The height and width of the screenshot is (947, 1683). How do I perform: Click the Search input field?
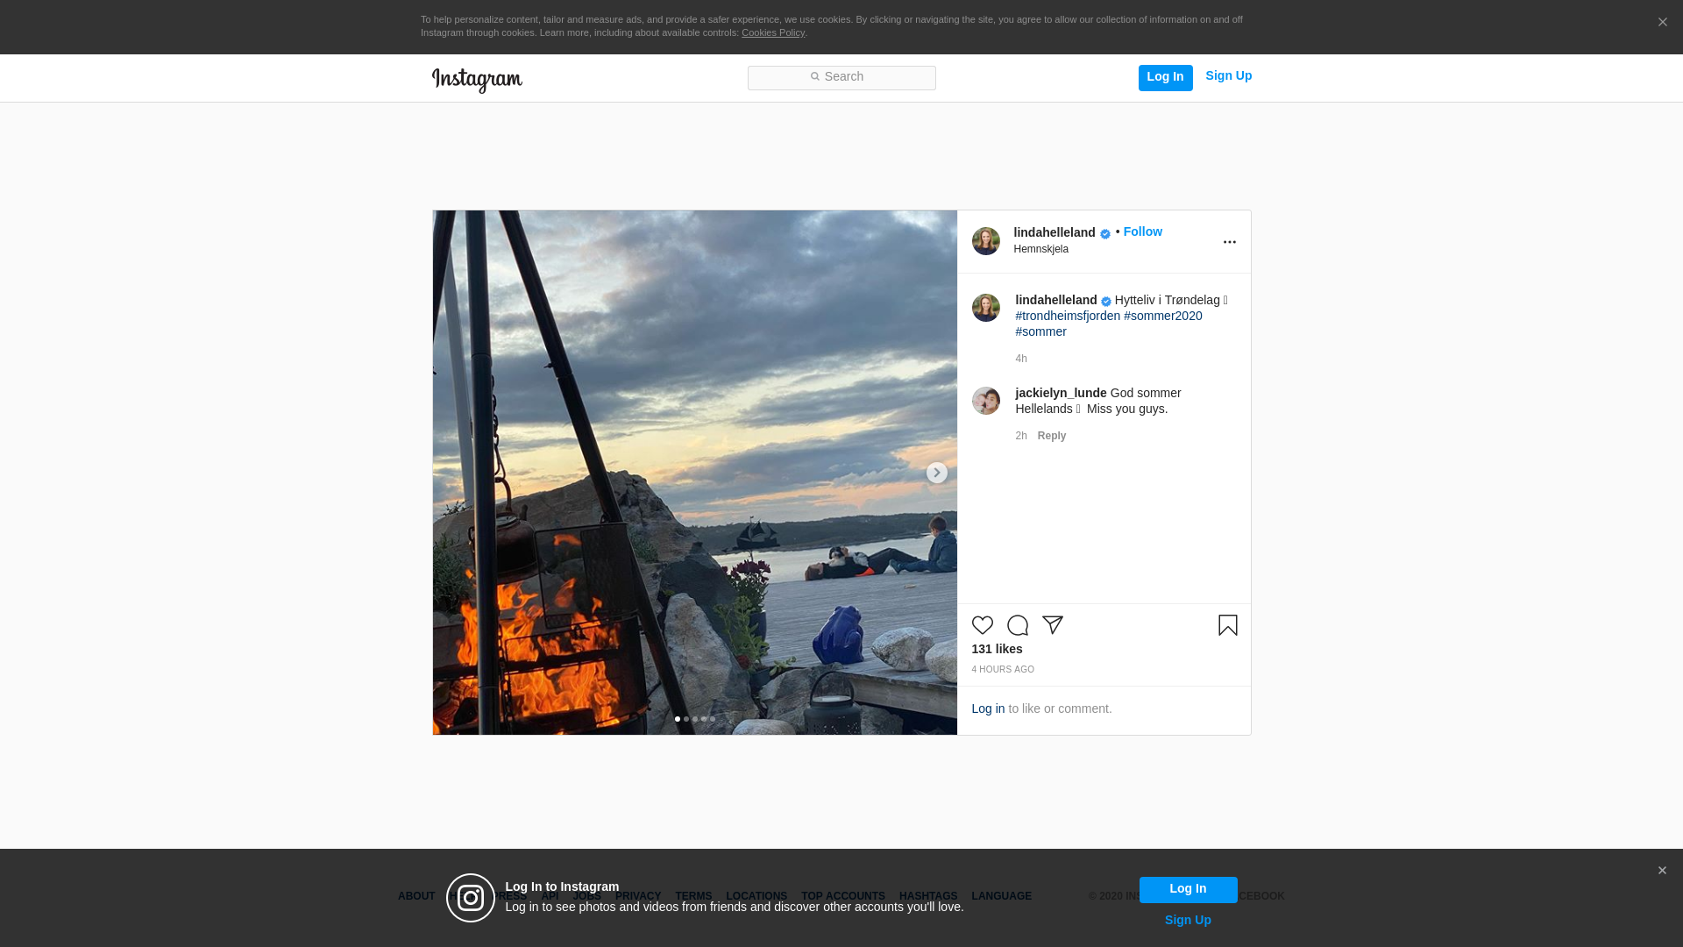tap(841, 78)
